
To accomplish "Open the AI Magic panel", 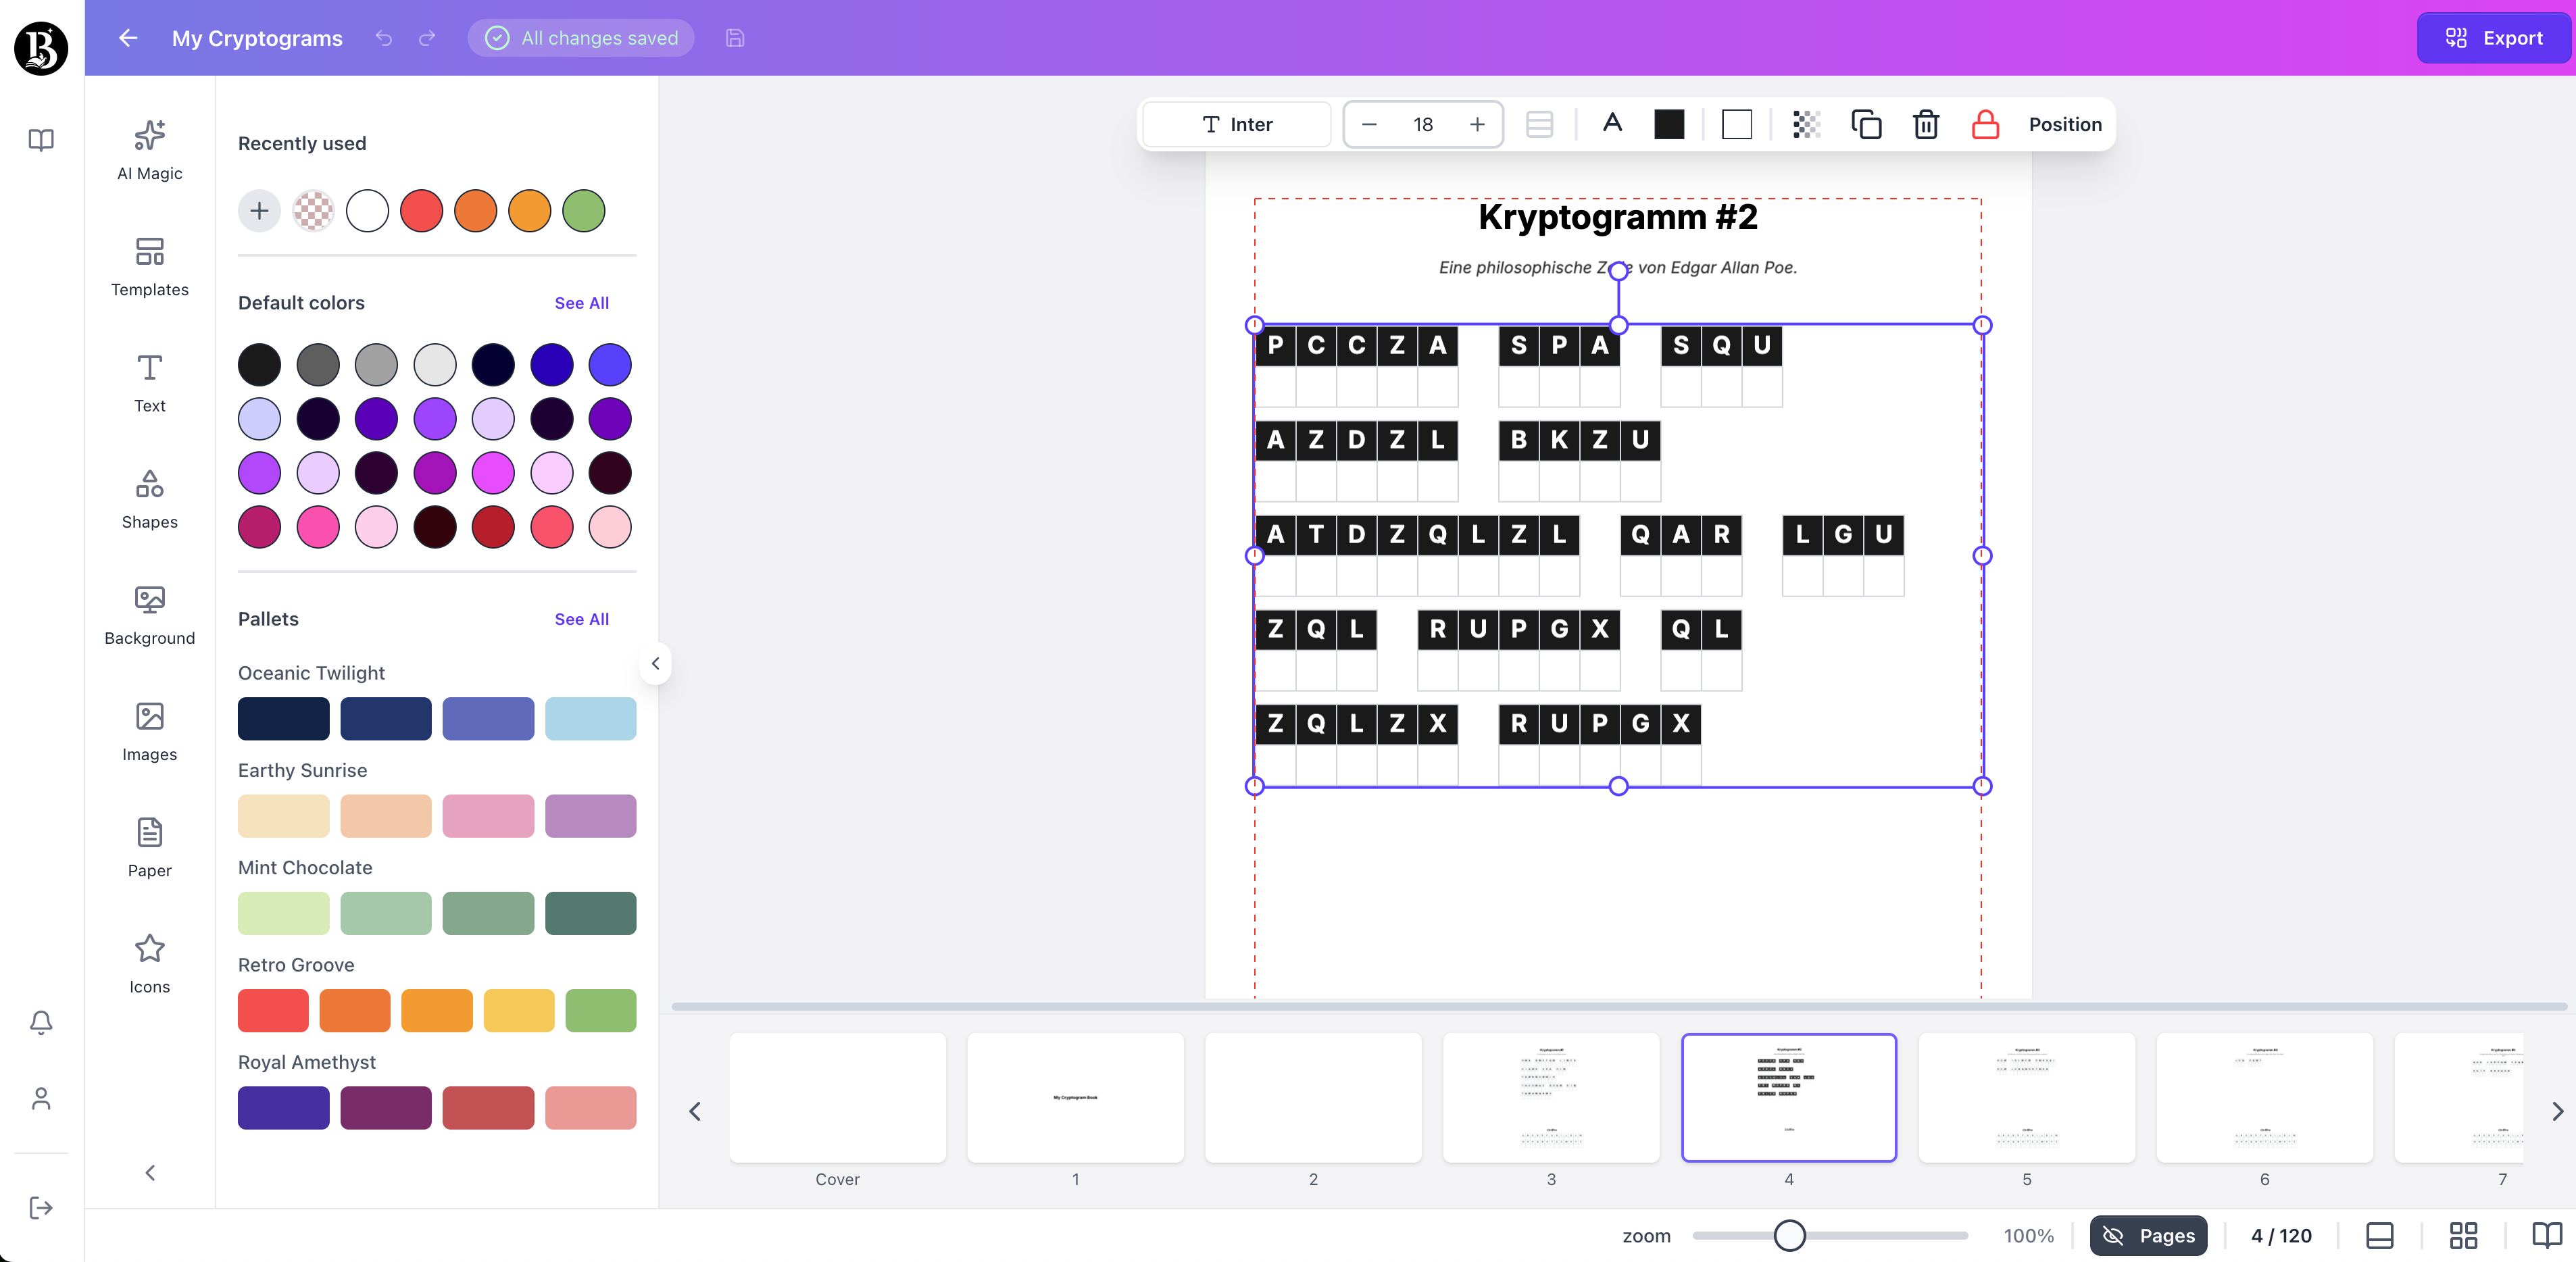I will [x=149, y=148].
